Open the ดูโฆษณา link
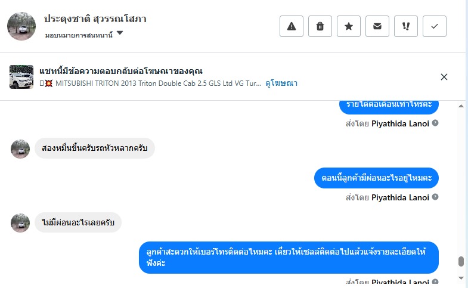The width and height of the screenshot is (468, 288). pos(281,83)
